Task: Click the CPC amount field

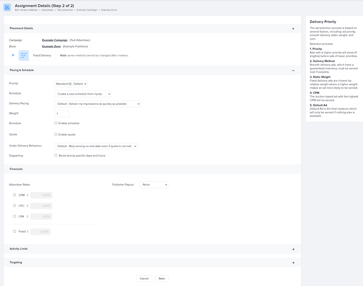Action: tap(41, 206)
